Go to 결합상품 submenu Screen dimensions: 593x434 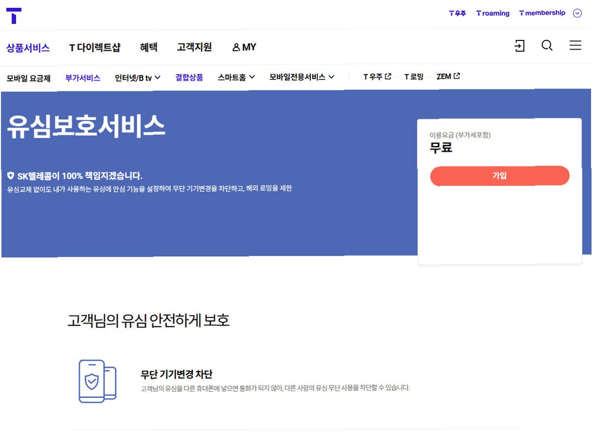pyautogui.click(x=189, y=77)
